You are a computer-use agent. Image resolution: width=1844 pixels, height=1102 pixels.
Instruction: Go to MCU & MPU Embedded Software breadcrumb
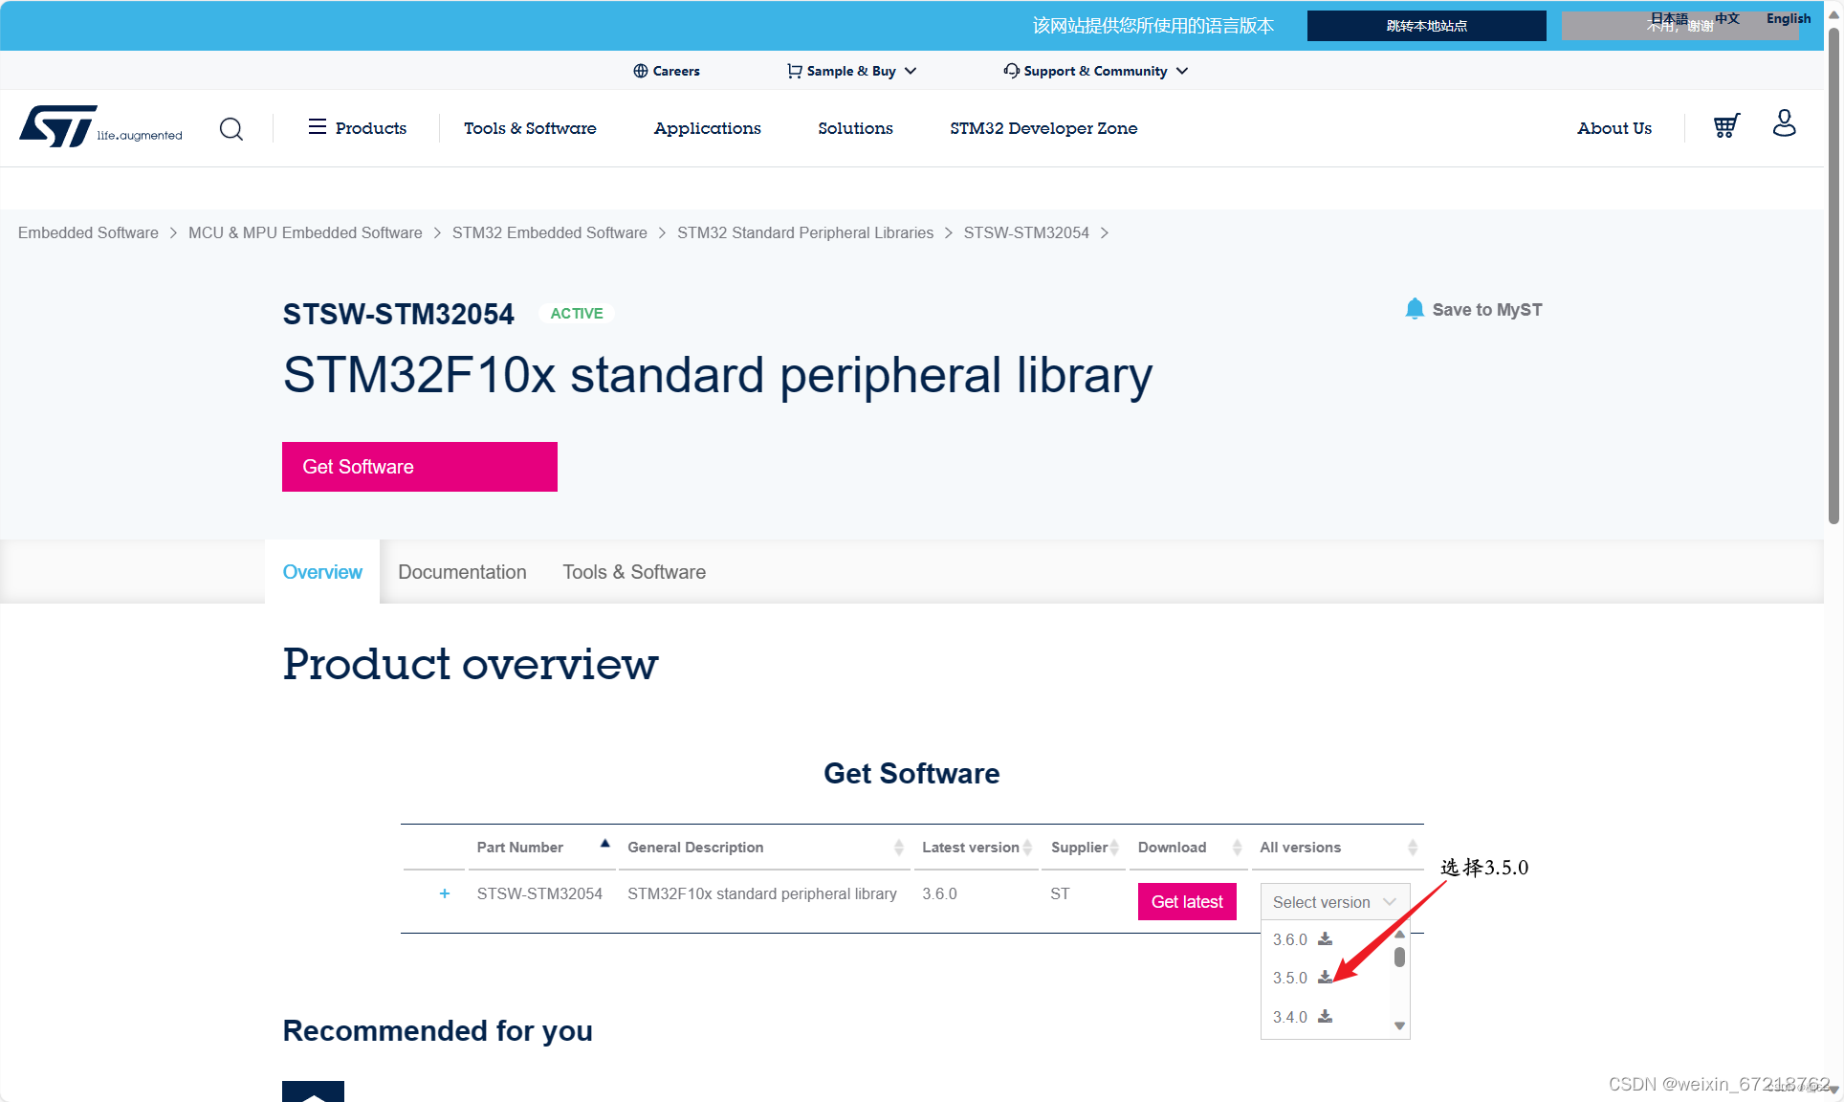(x=305, y=232)
